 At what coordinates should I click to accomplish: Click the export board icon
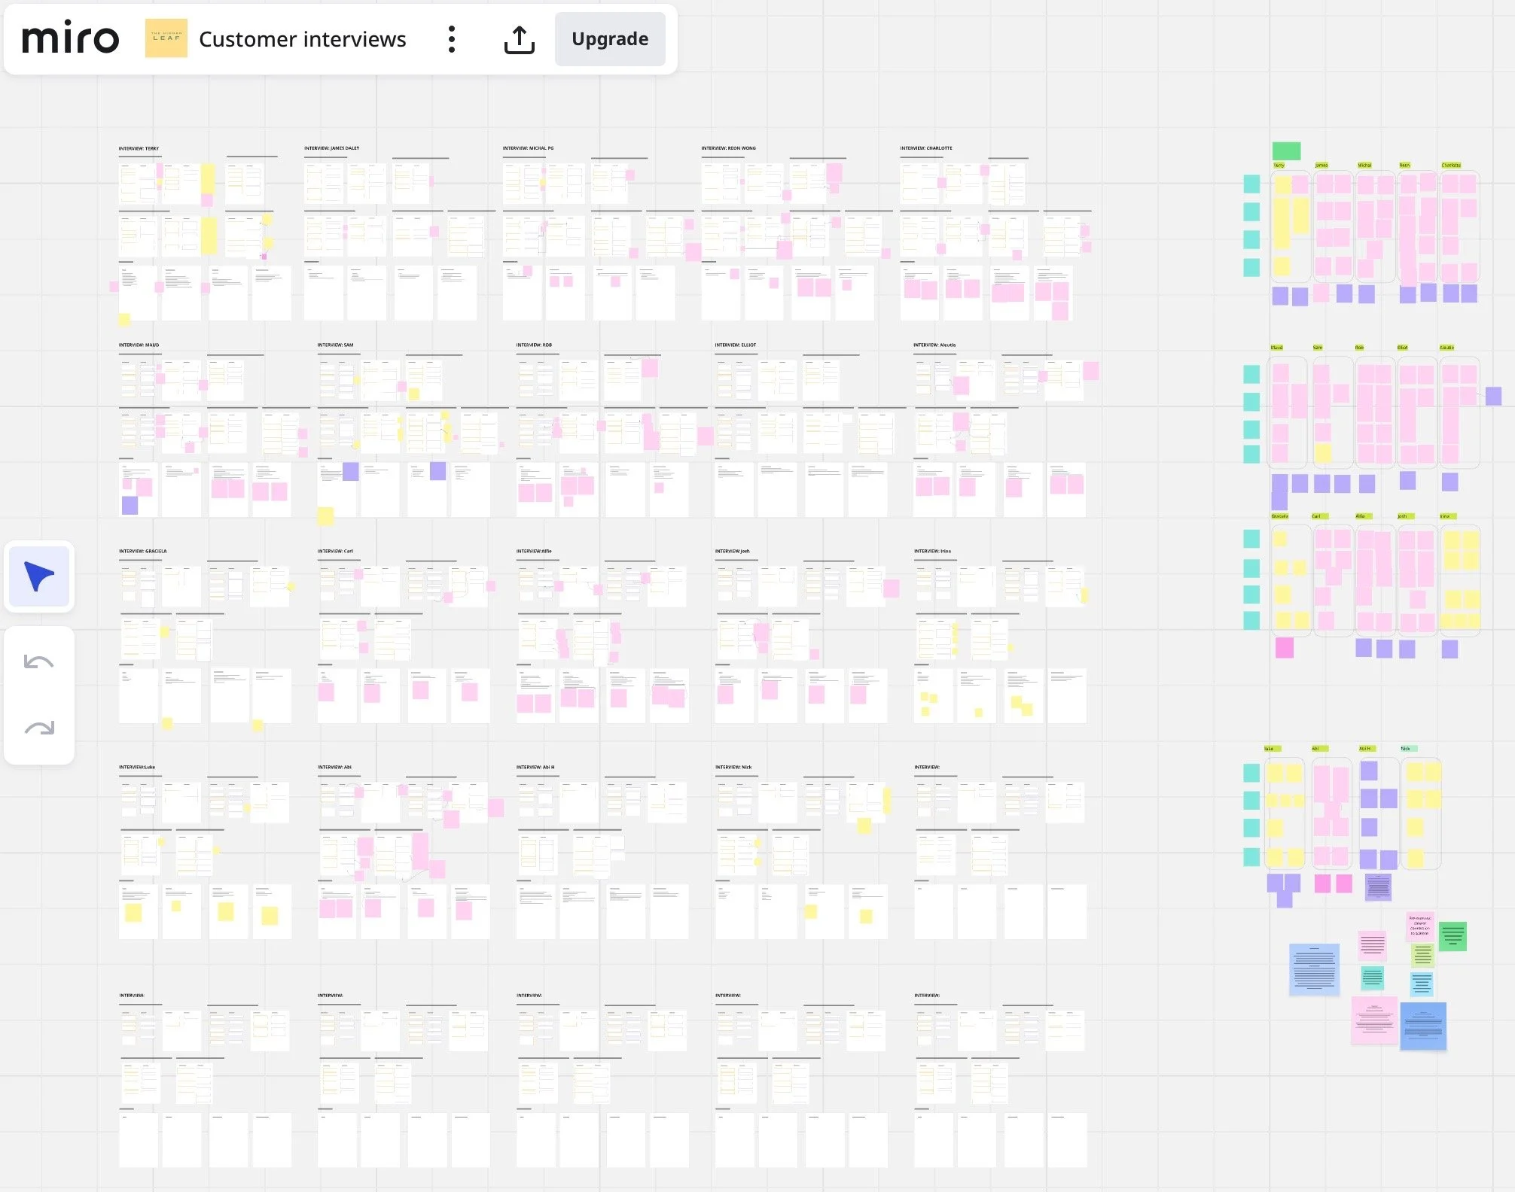coord(519,39)
